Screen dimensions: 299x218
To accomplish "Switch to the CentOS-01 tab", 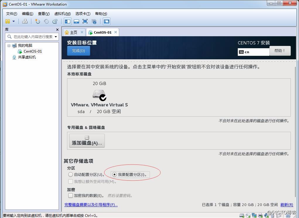I will pos(102,32).
